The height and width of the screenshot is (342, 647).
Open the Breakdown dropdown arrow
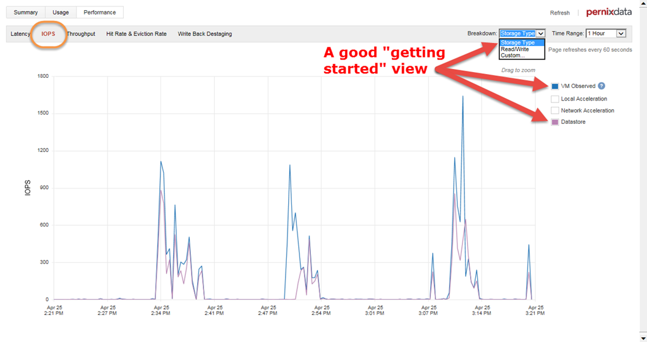(540, 34)
